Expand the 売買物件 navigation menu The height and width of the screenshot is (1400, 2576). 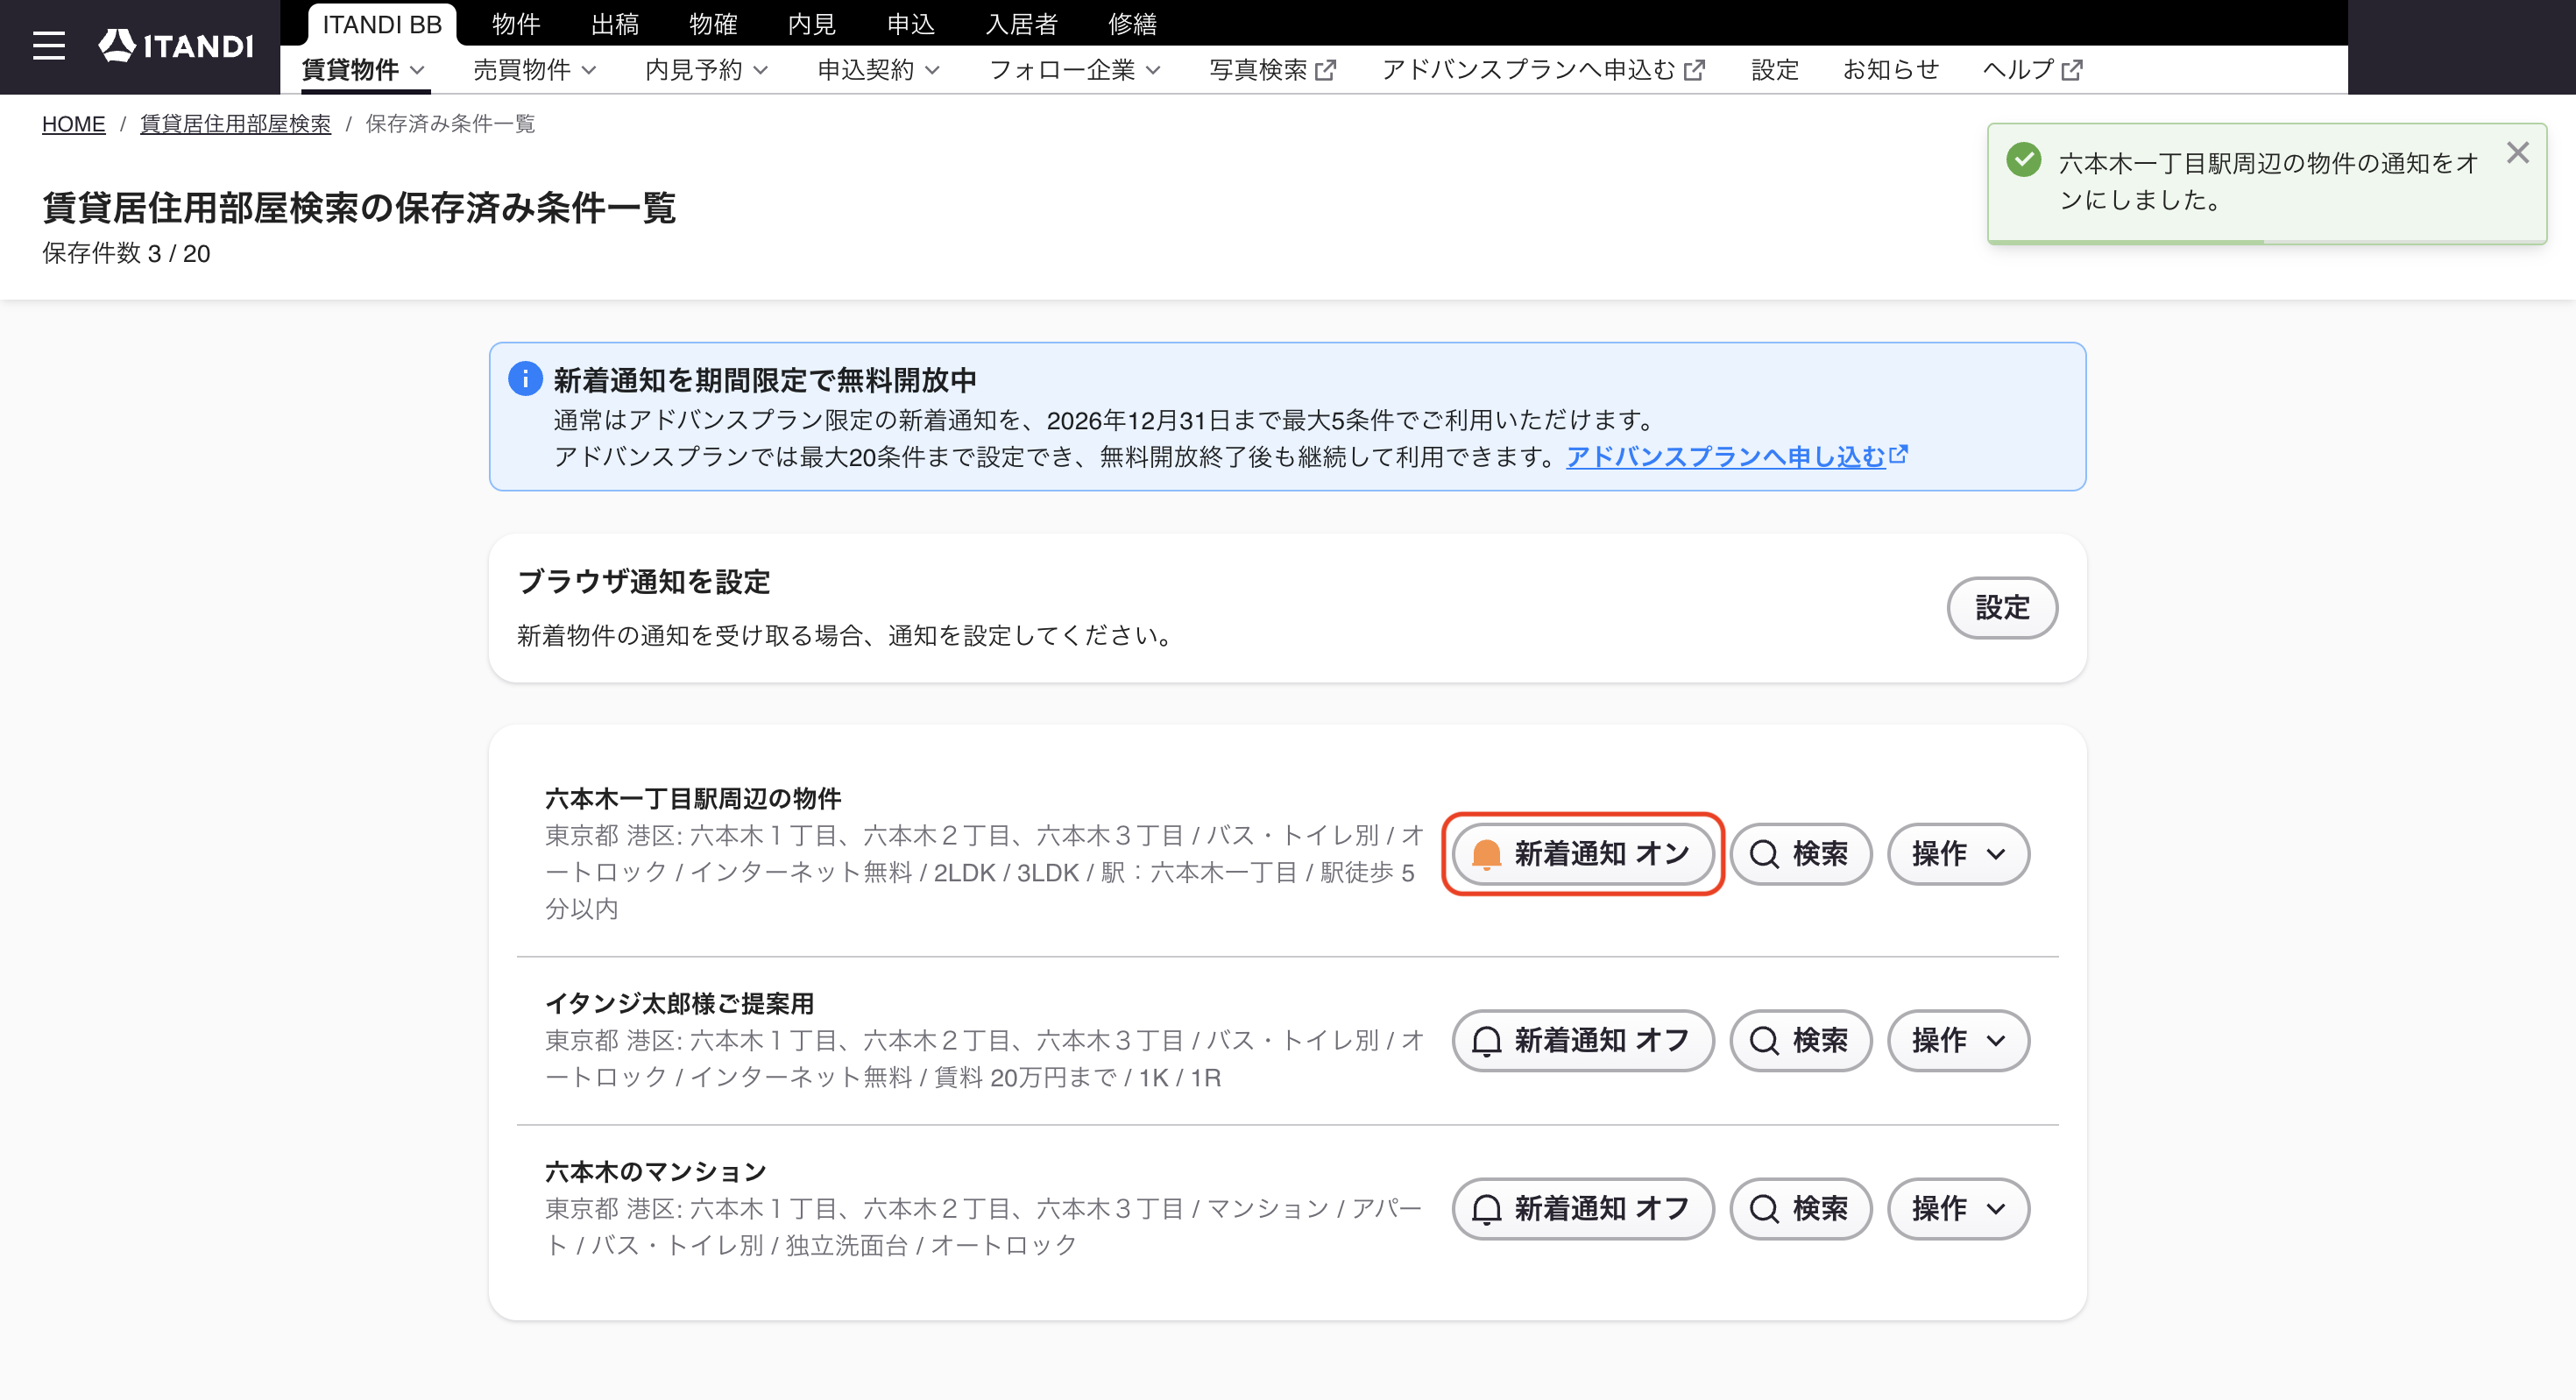(535, 70)
